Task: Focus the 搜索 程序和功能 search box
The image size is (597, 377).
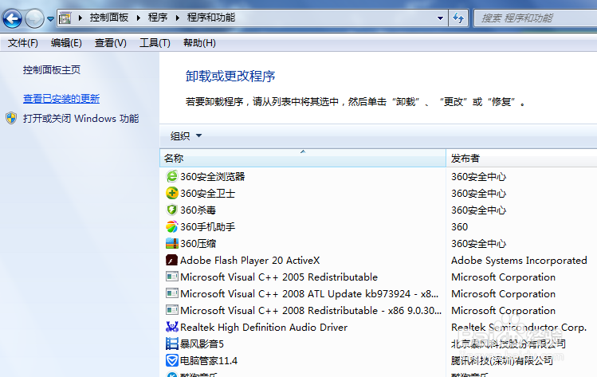Action: (x=535, y=18)
